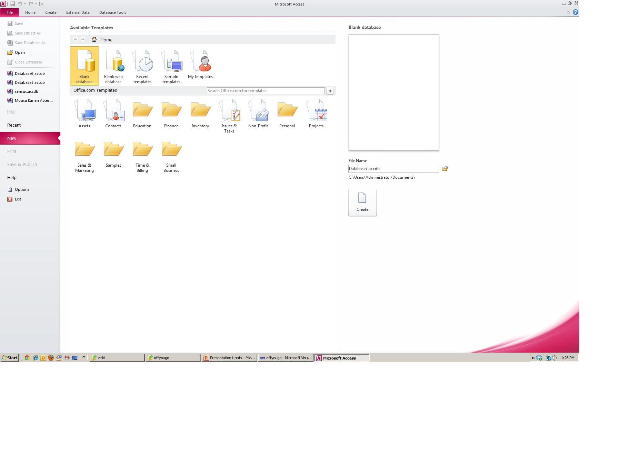Open the Samples templates folder
The image size is (629, 472).
113,154
